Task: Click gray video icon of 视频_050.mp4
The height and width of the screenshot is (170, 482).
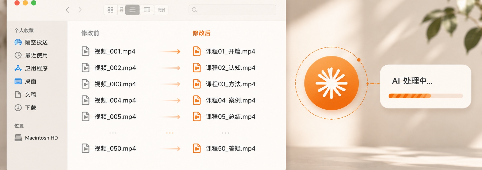Action: click(x=86, y=148)
